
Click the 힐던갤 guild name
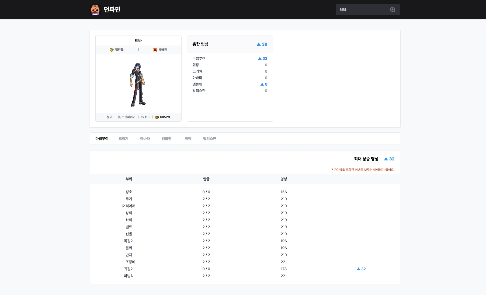[119, 50]
